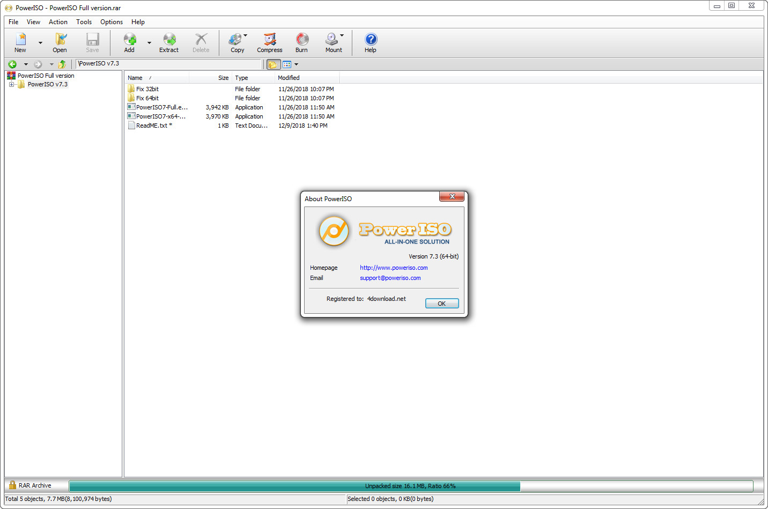Click the Forward navigation arrow
Image resolution: width=768 pixels, height=509 pixels.
[x=38, y=64]
